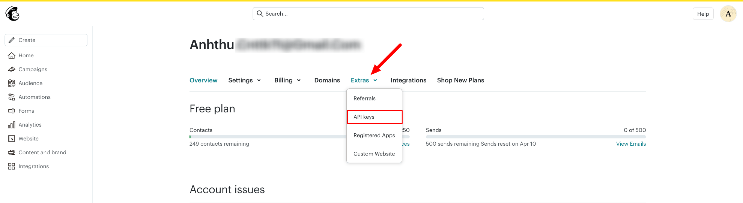Go to Audience in sidebar

pos(30,83)
